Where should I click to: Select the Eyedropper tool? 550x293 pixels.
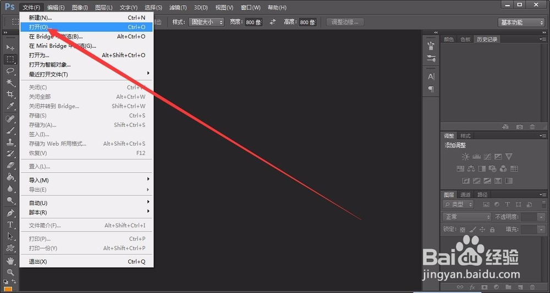coord(10,106)
